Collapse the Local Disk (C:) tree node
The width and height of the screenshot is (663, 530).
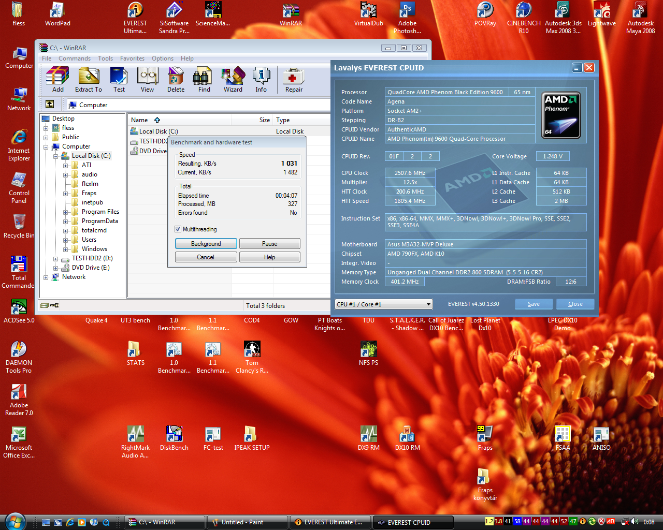(56, 156)
